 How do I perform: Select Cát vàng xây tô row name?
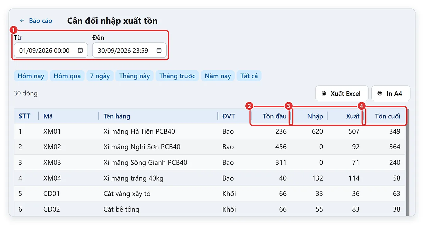127,193
